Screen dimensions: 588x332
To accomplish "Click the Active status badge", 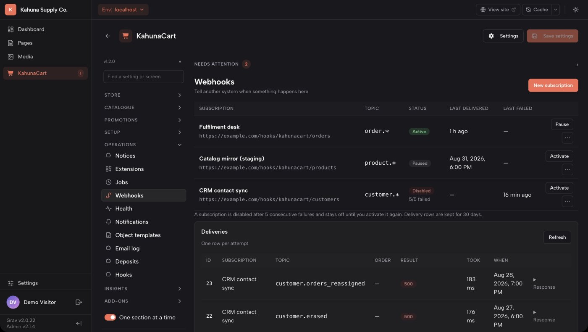I will [x=419, y=132].
